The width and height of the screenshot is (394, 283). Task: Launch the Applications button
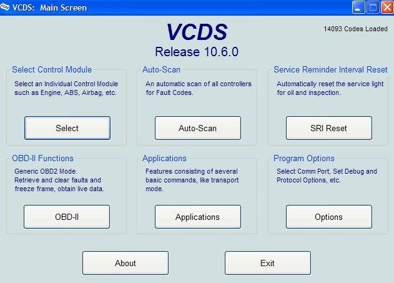pos(198,217)
